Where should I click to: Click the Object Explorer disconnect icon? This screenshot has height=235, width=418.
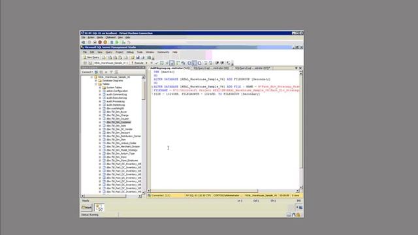click(x=101, y=72)
